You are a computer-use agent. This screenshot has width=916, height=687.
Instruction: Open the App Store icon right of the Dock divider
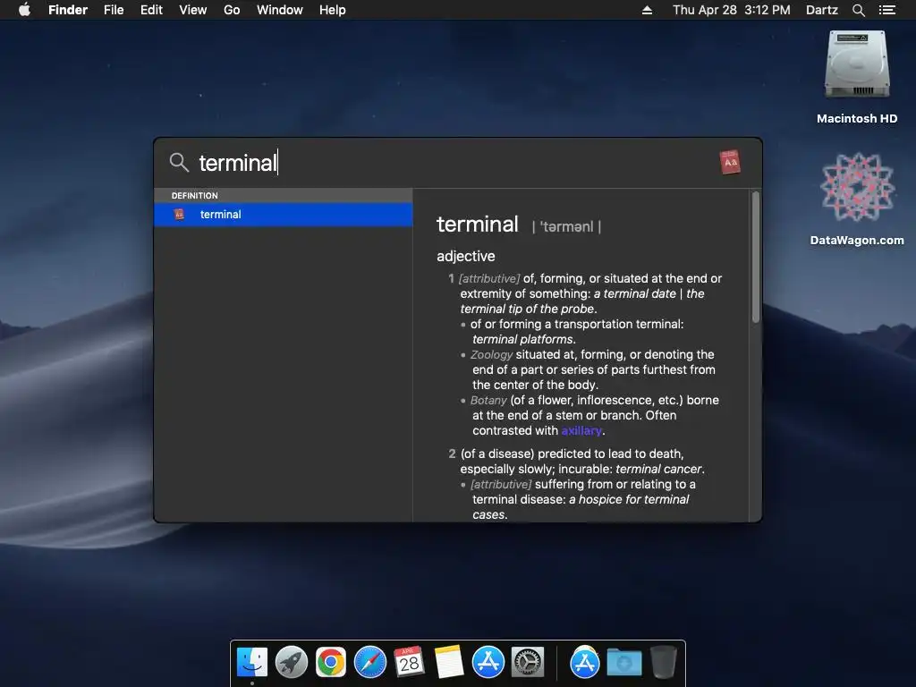(x=585, y=663)
